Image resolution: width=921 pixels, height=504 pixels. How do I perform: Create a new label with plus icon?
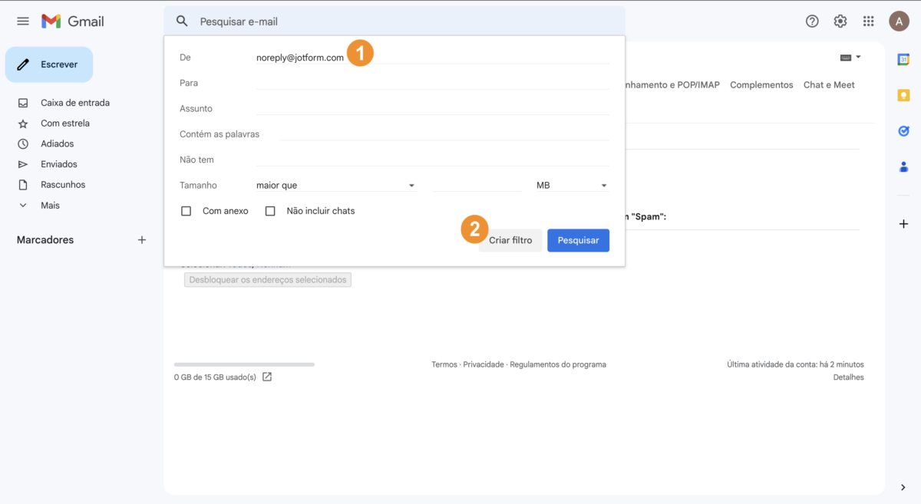click(142, 240)
